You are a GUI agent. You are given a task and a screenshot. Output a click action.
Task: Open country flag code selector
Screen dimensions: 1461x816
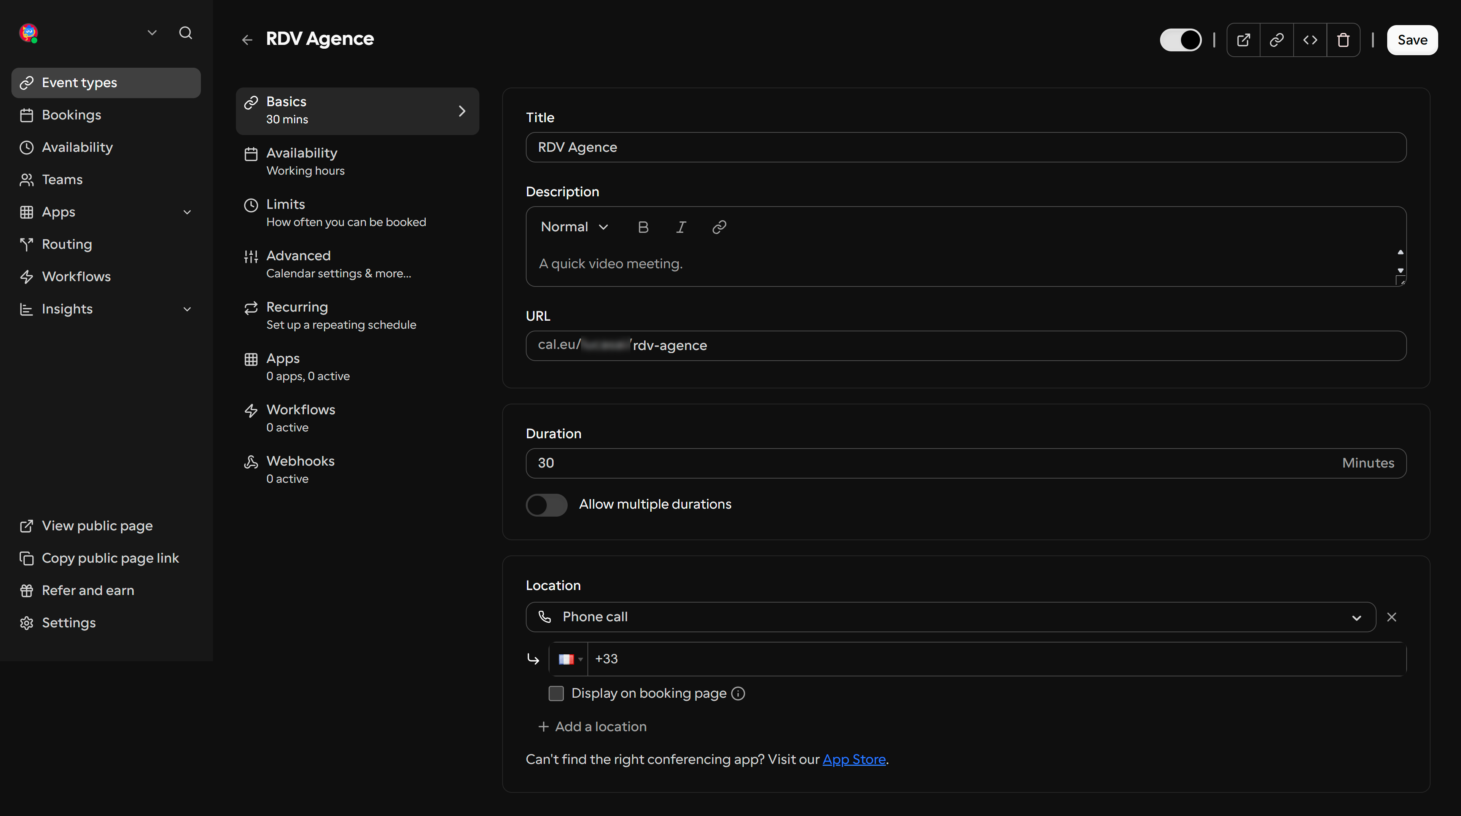coord(570,659)
